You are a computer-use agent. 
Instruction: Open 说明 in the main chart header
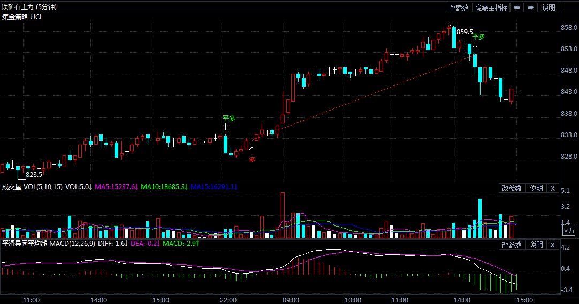point(548,7)
